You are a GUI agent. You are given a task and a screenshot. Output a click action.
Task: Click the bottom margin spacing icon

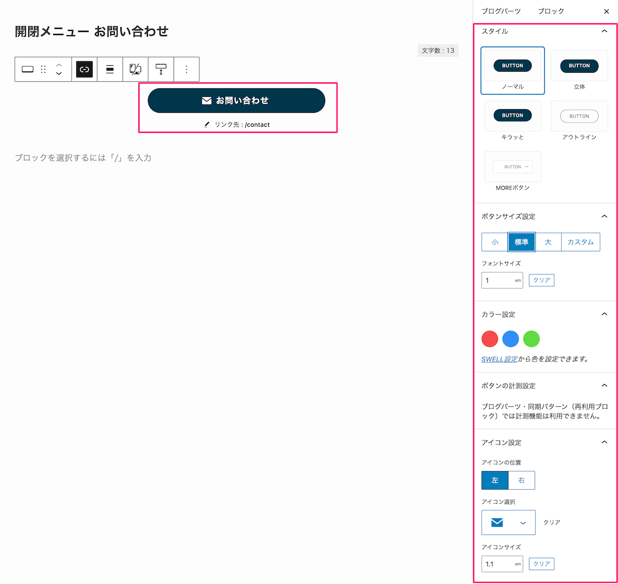tap(161, 69)
